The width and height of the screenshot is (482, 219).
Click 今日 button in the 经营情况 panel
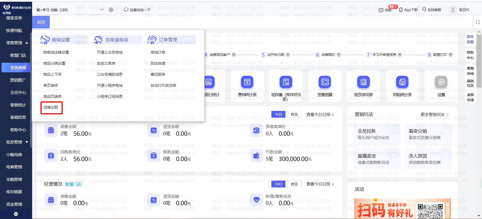(278, 184)
